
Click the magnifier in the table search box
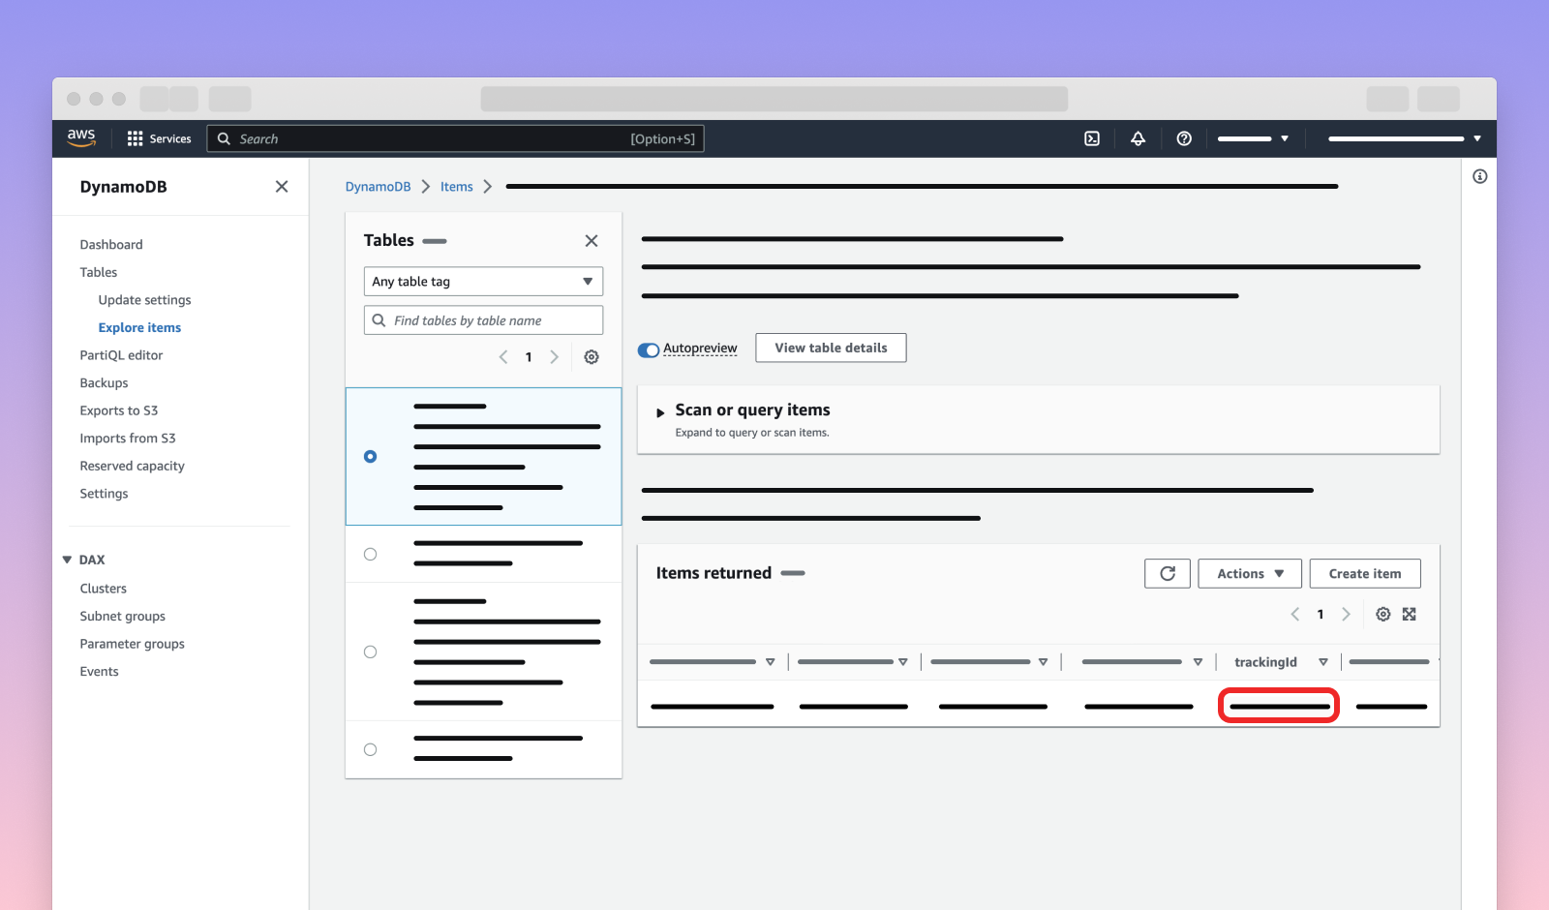[380, 320]
